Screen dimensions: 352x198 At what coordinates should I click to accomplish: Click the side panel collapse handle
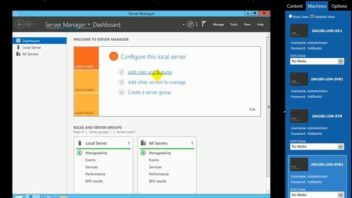click(285, 112)
